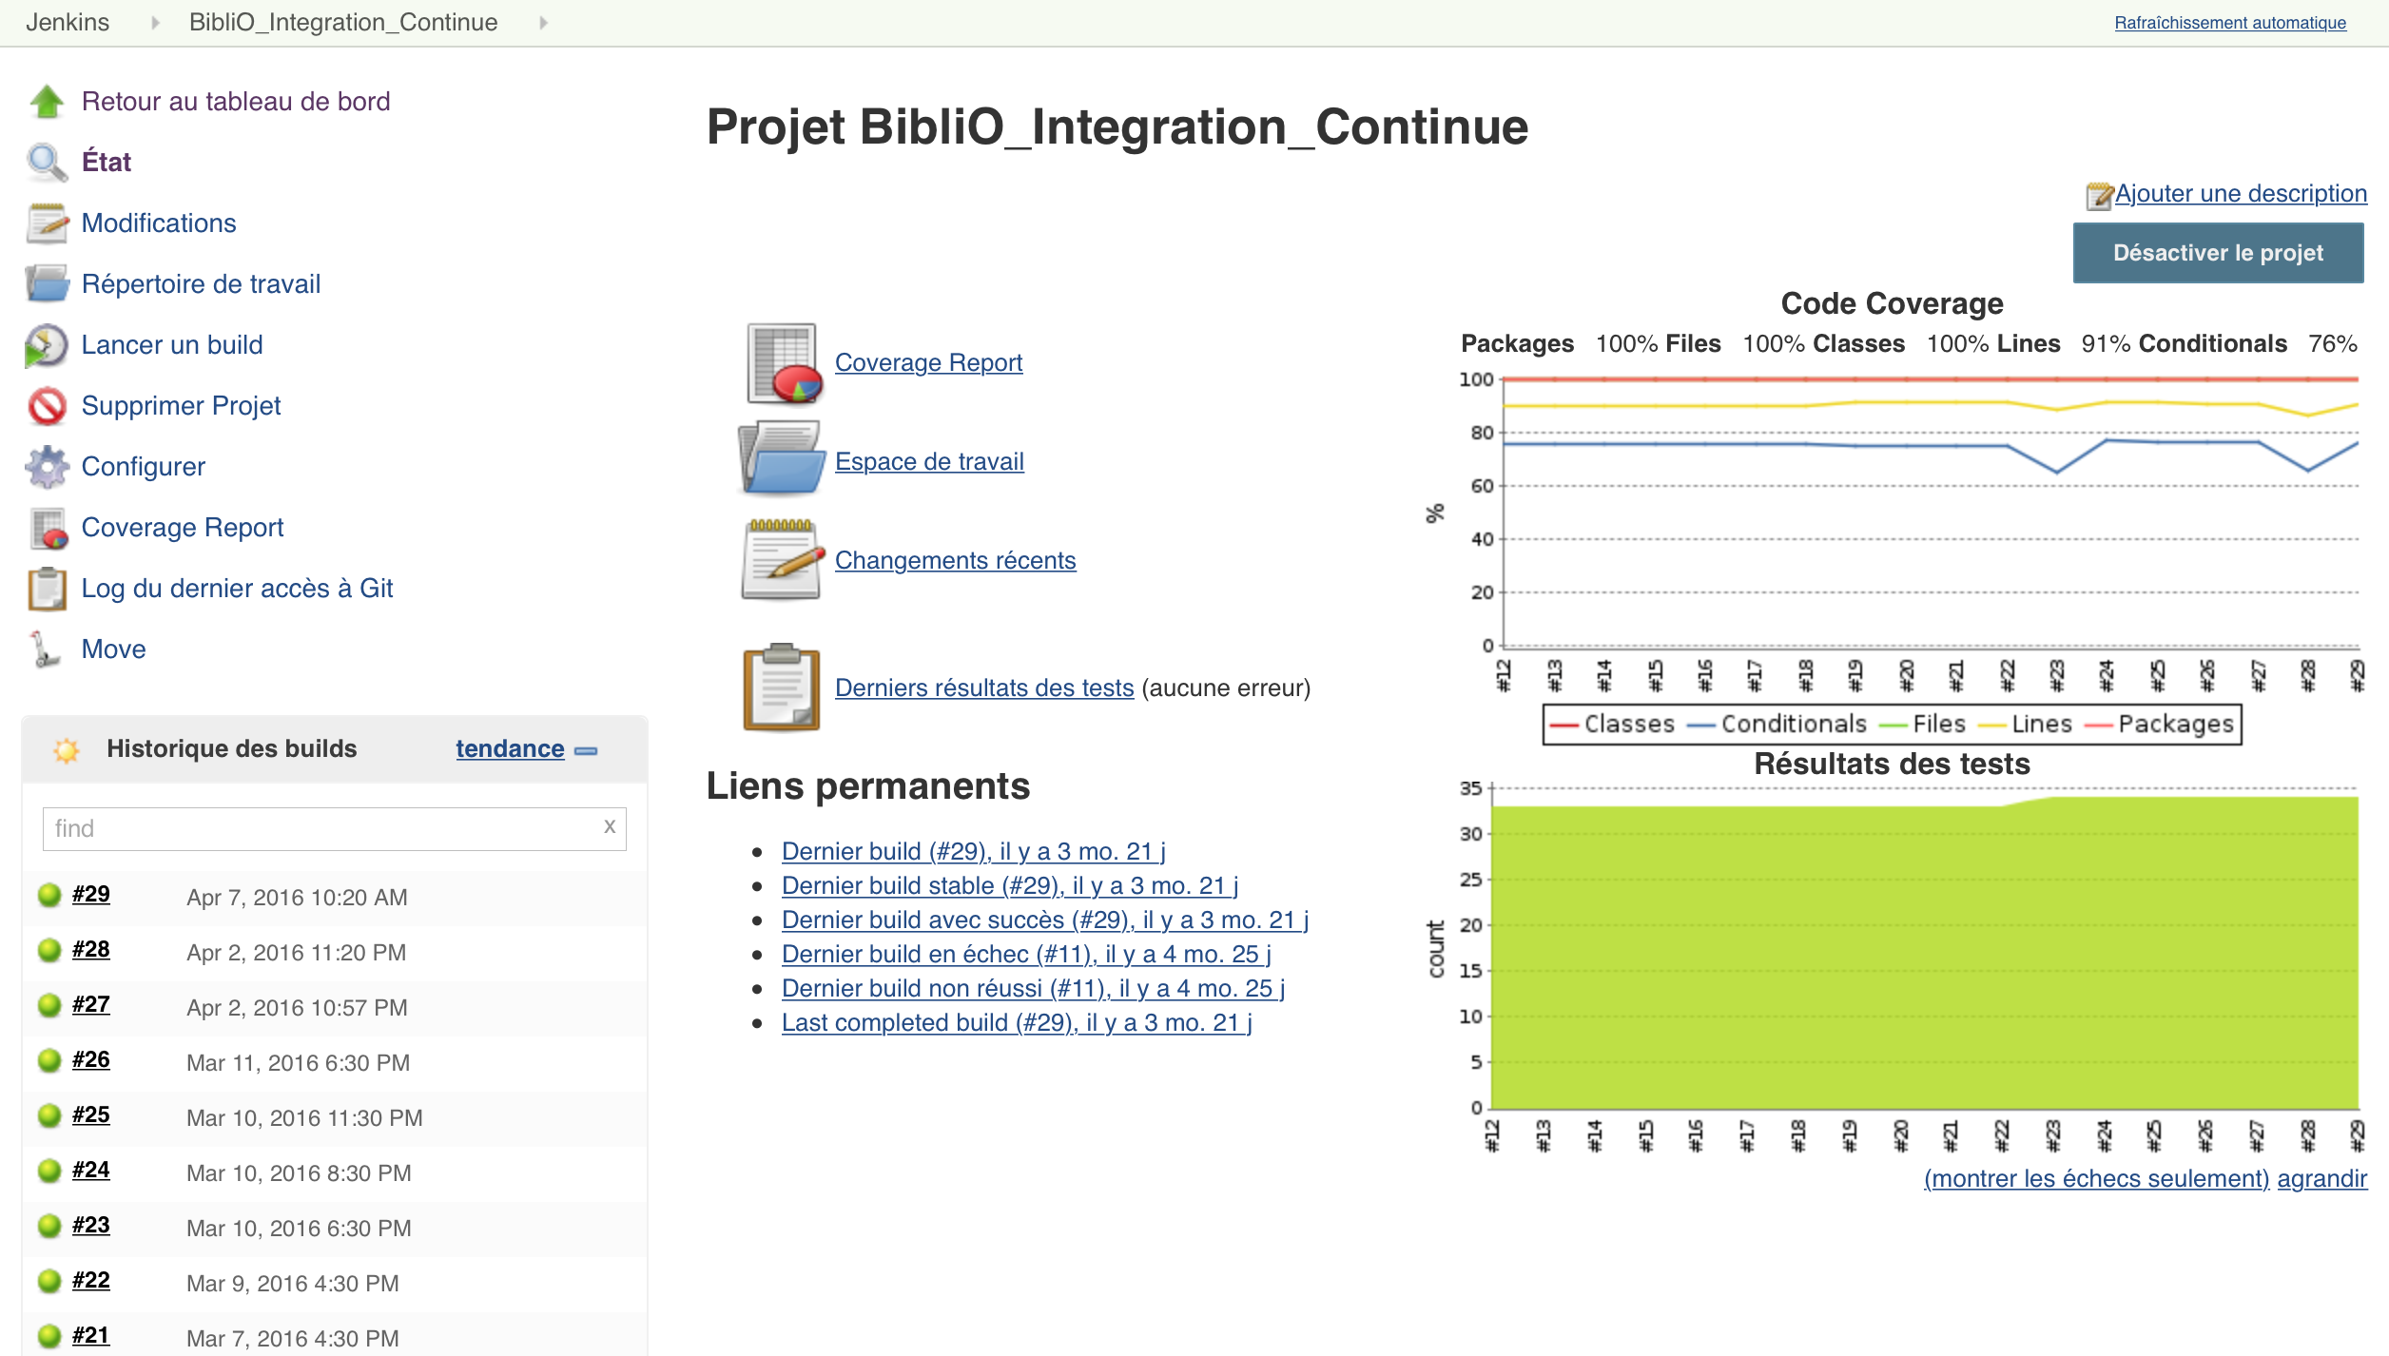Click the Ajouter une description link
Viewport: 2389px width, 1356px height.
click(2241, 193)
